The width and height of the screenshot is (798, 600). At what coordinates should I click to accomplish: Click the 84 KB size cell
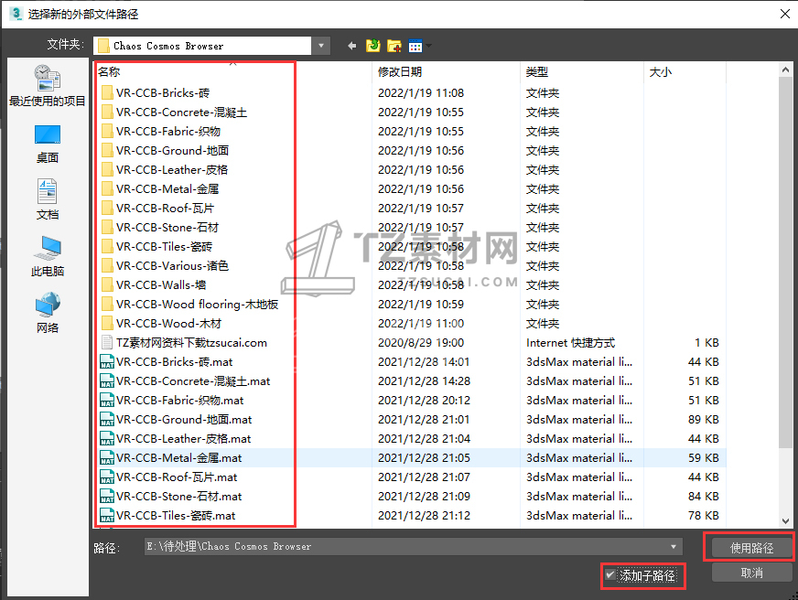704,497
